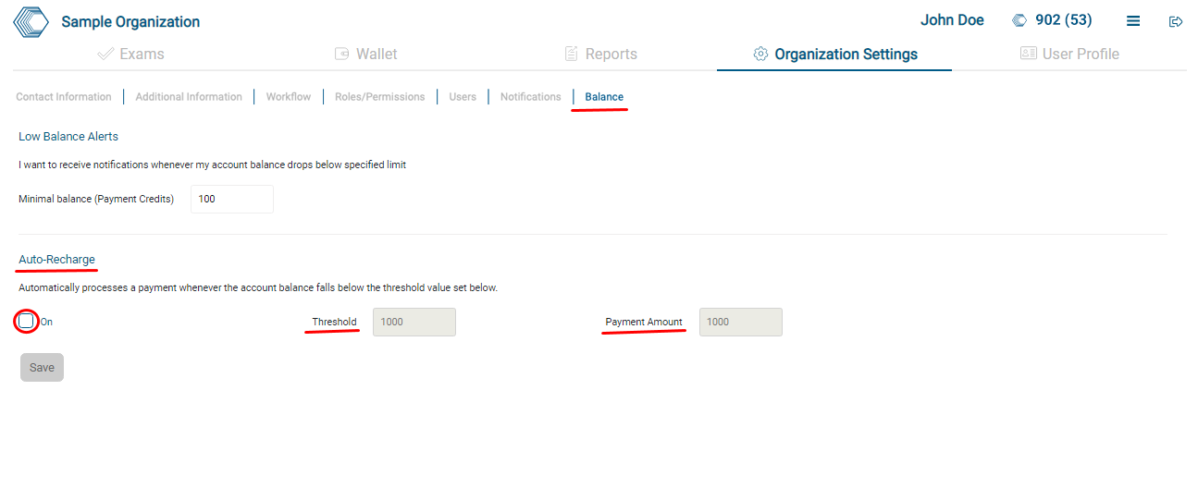
Task: Click the 'Minimal balance (Payment Credits)' label
Action: pos(96,199)
